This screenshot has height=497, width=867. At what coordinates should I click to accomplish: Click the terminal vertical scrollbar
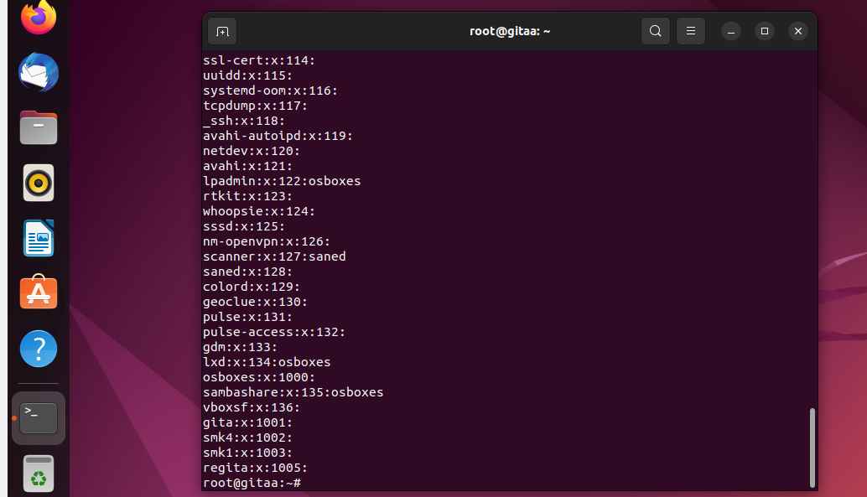tap(812, 448)
